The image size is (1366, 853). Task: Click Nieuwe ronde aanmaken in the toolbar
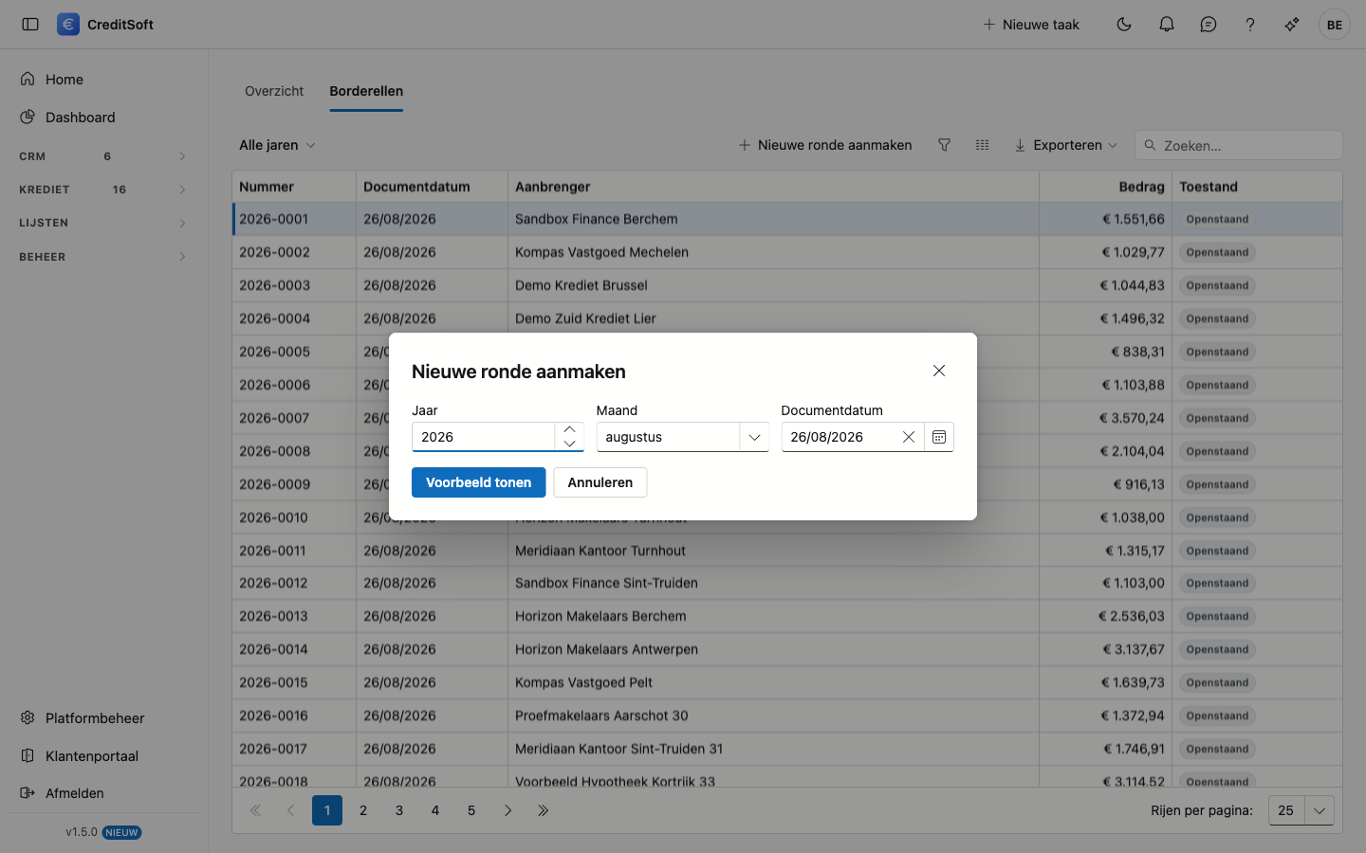825,145
